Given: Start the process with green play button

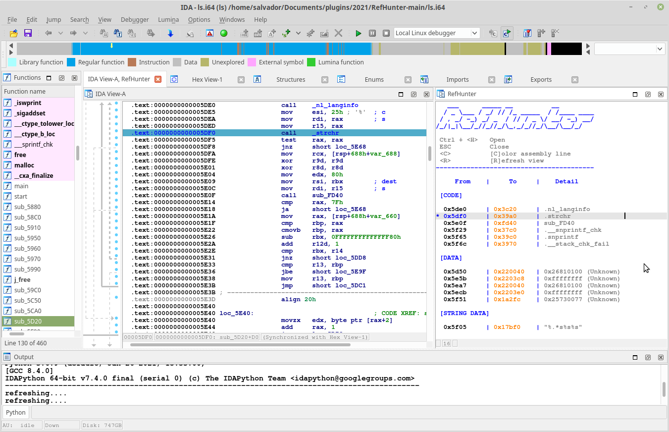Looking at the screenshot, I should coord(359,33).
